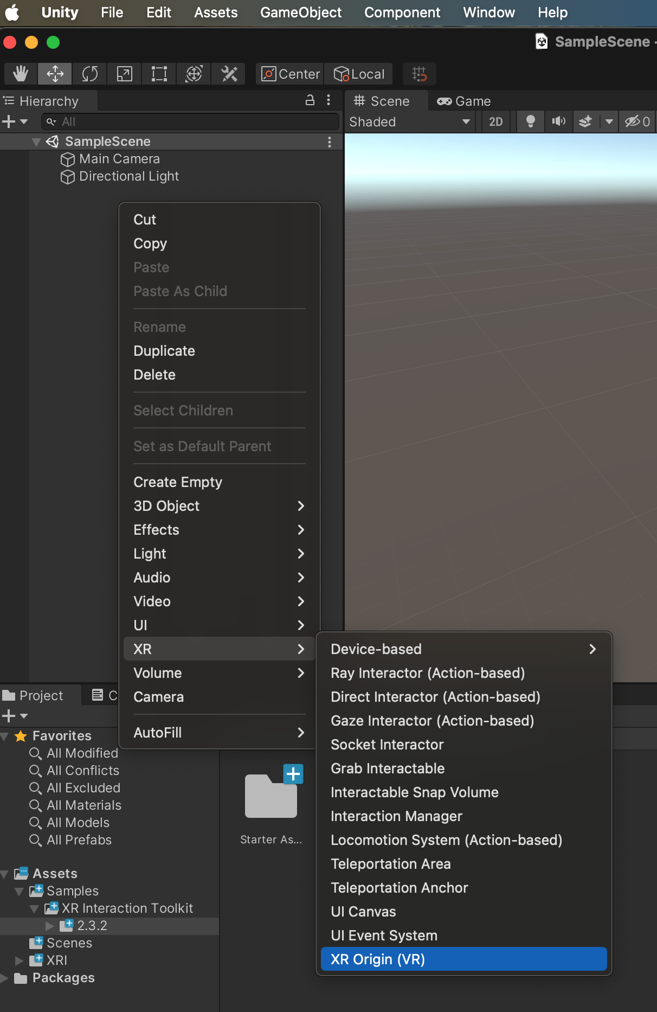This screenshot has width=657, height=1012.
Task: Choose Teleportation Area entry
Action: 464,864
